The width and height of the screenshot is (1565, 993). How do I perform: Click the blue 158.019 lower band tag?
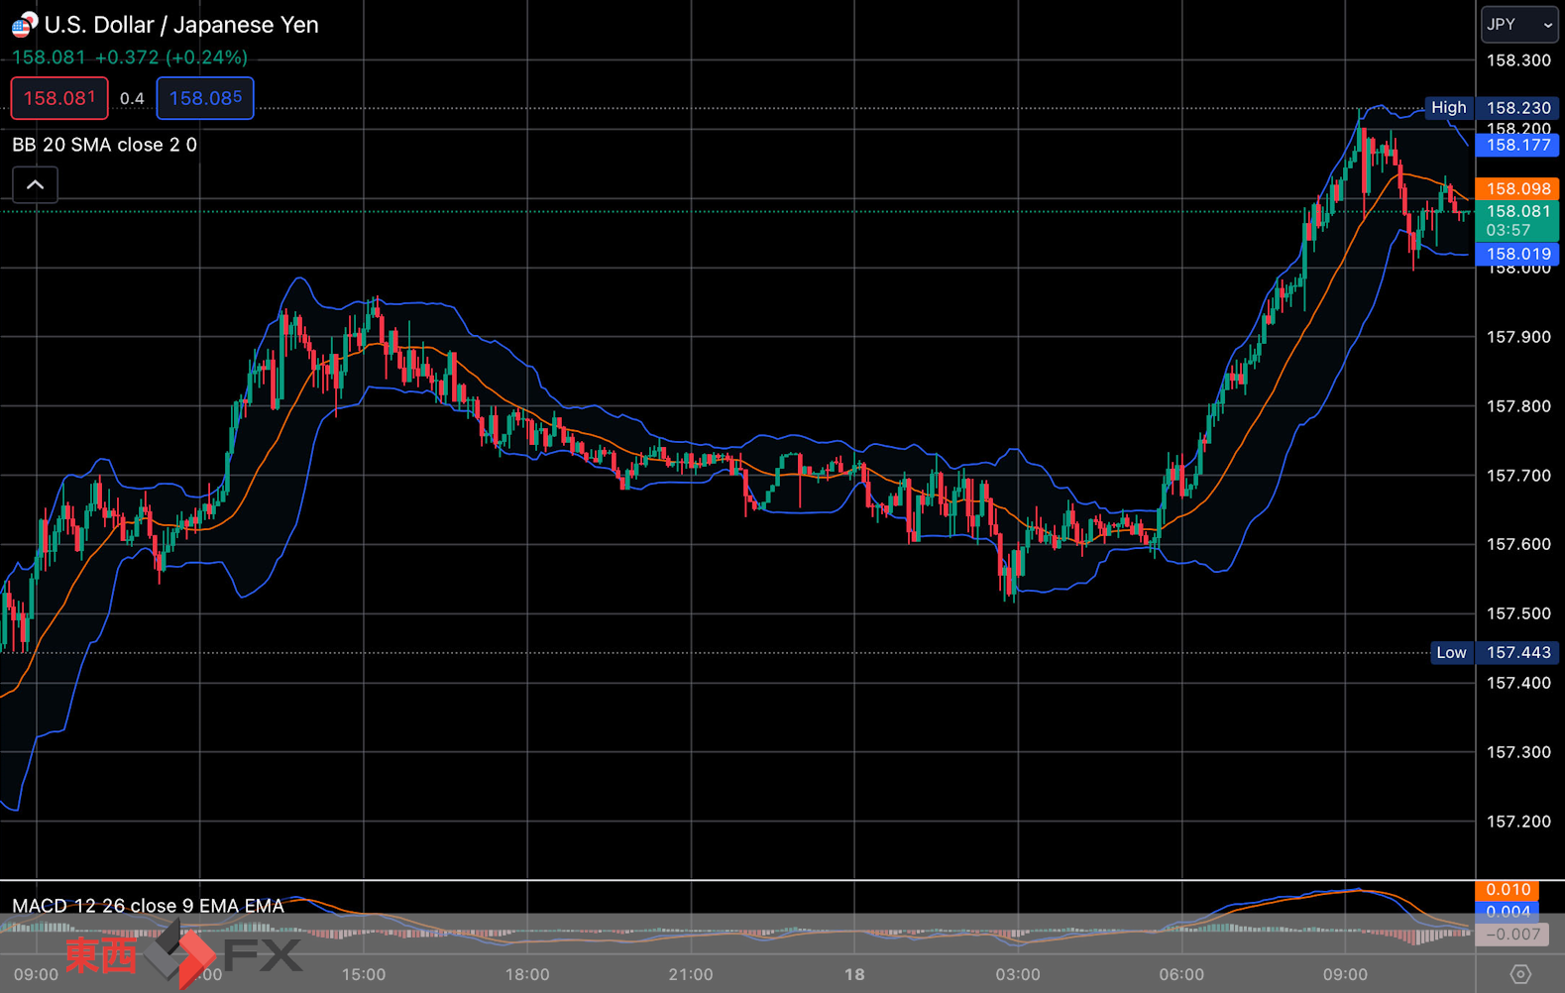pyautogui.click(x=1517, y=254)
